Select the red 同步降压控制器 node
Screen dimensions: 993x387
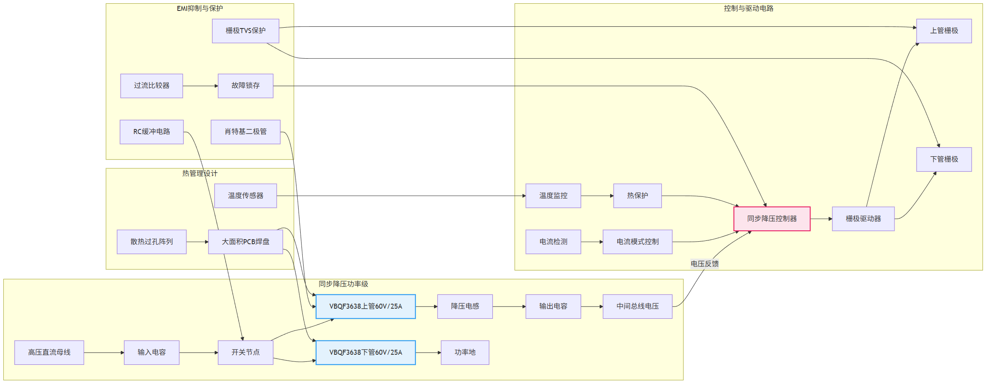(772, 219)
